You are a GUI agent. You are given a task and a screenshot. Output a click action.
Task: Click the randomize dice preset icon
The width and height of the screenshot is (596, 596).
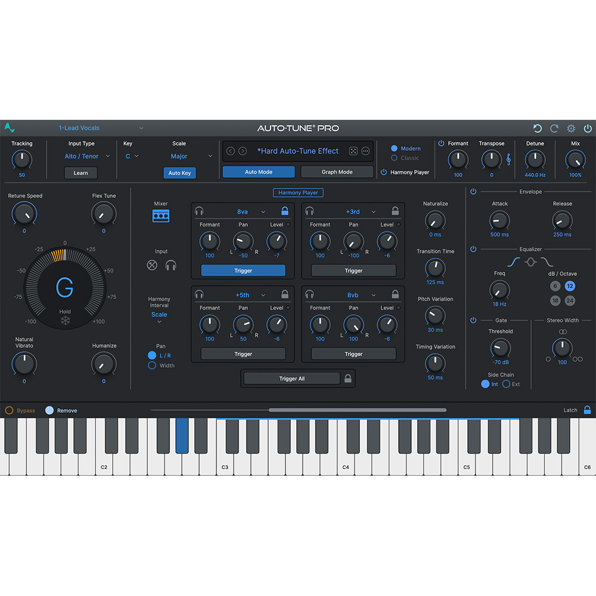click(353, 151)
